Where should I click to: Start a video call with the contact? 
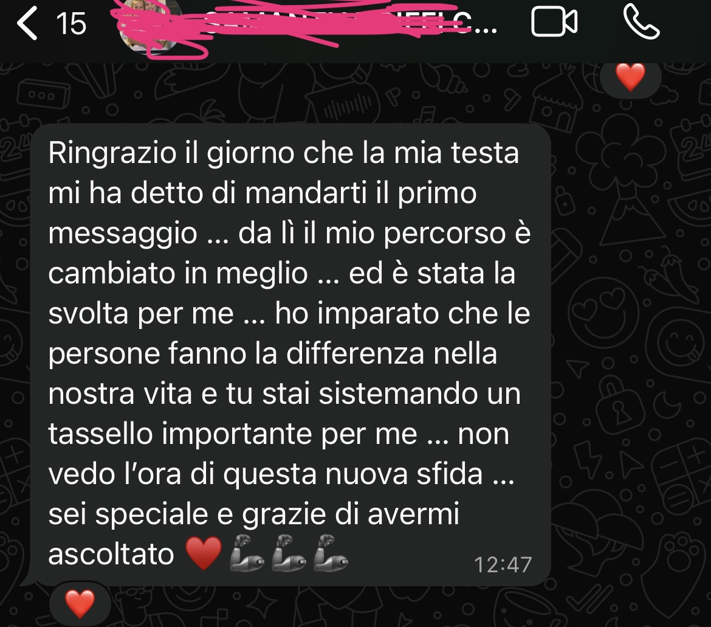[554, 22]
